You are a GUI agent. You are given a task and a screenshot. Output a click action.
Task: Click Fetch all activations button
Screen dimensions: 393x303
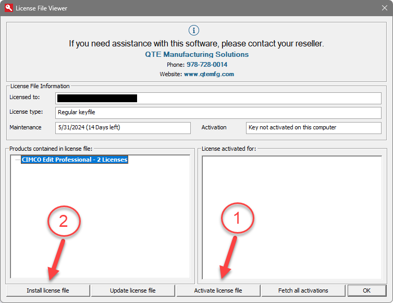[x=303, y=290]
